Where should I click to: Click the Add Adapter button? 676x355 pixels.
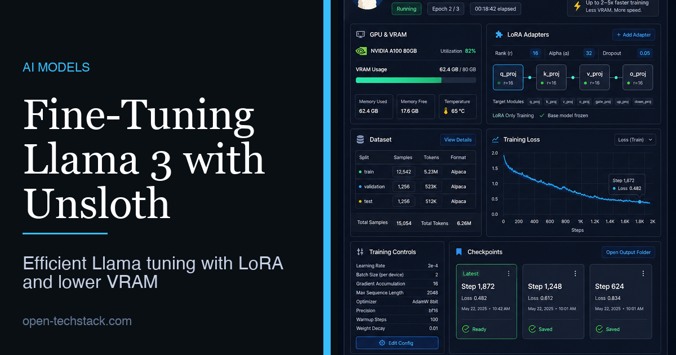633,34
